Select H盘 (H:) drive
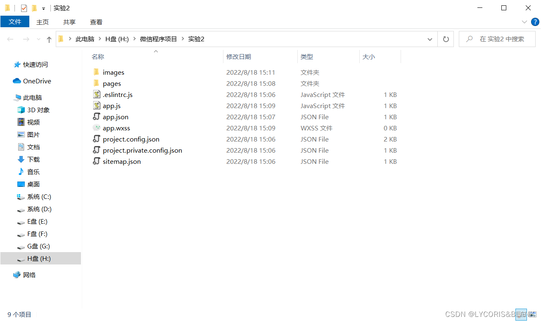Image resolution: width=541 pixels, height=321 pixels. [40, 258]
